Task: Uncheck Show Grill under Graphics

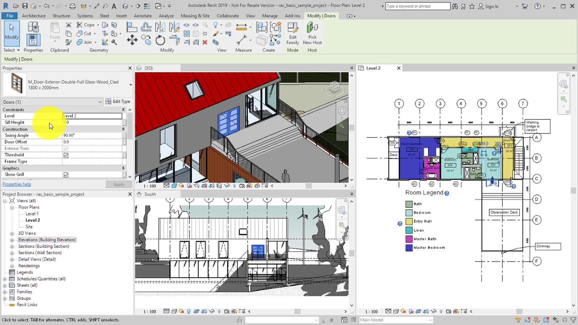Action: click(x=66, y=174)
